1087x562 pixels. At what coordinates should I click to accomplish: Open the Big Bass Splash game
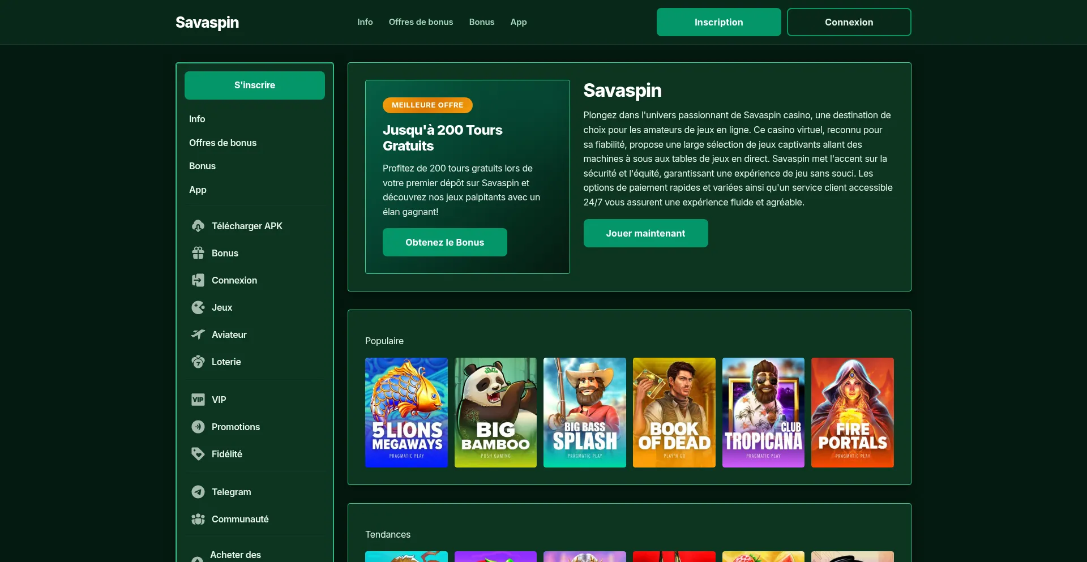pos(585,413)
